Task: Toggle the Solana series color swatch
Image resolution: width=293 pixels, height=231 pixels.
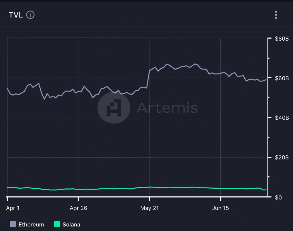Action: [57, 224]
